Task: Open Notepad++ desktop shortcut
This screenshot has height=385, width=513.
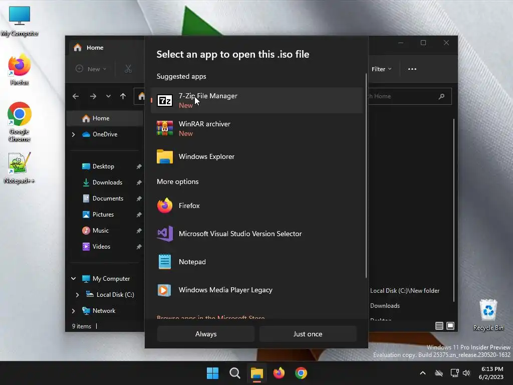Action: (x=20, y=168)
